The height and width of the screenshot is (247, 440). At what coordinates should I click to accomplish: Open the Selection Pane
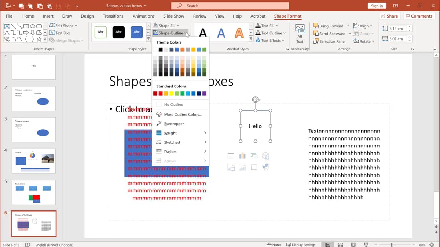[329, 41]
